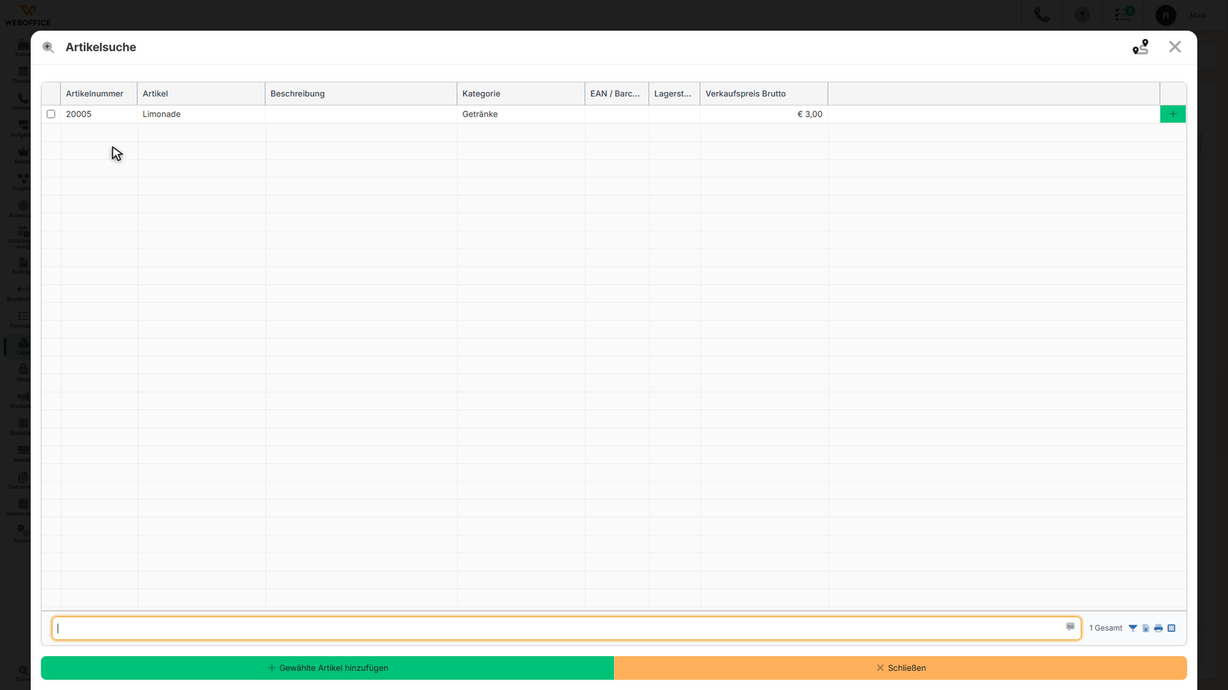Sort by Lagerstand column header
The height and width of the screenshot is (690, 1228).
coord(675,94)
